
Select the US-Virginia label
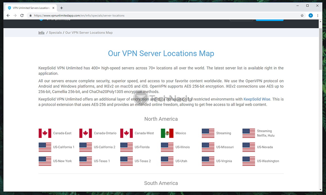click(224, 161)
